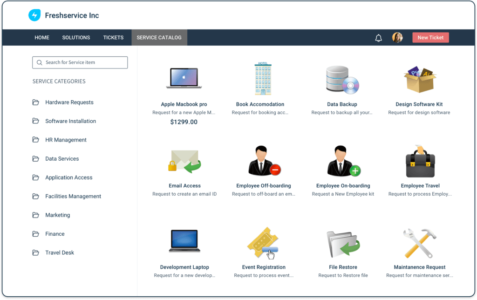Screen dimensions: 477x300
Task: Click the Search for Service item field
Action: (x=80, y=62)
